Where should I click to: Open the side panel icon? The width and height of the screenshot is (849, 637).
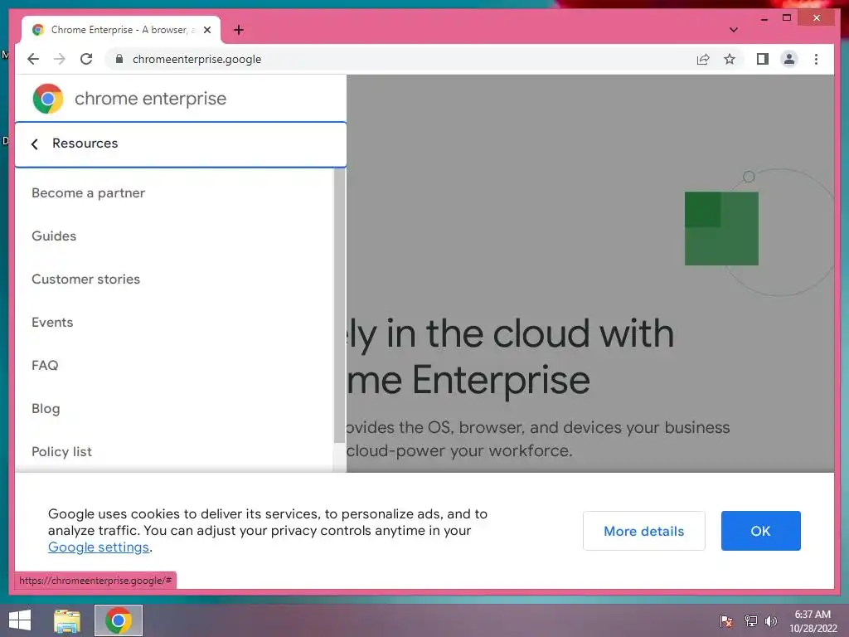tap(763, 59)
